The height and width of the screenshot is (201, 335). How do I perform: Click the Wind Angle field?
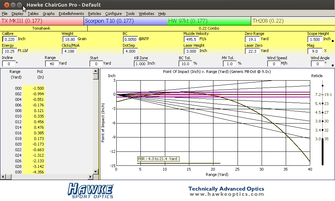pyautogui.click(x=318, y=64)
